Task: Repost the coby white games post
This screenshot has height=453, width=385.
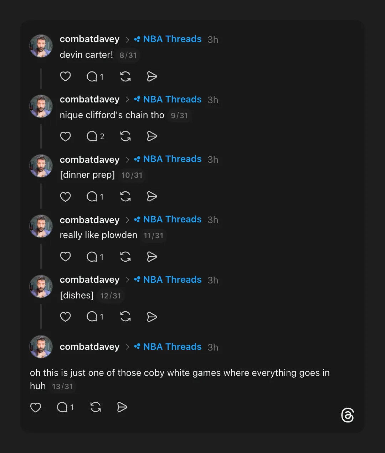Action: (x=96, y=407)
